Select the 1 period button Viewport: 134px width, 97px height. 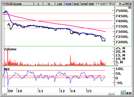(38, 4)
